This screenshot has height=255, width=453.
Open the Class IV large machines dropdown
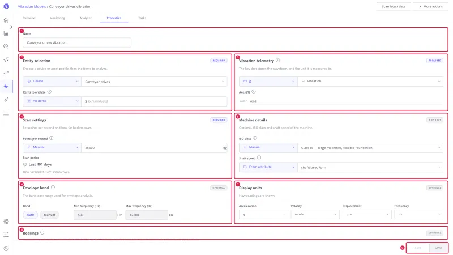370,148
